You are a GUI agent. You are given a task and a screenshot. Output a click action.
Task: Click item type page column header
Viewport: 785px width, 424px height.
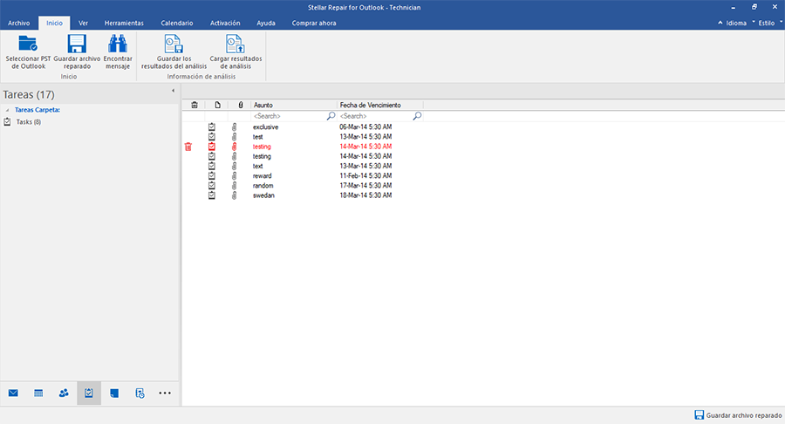217,105
